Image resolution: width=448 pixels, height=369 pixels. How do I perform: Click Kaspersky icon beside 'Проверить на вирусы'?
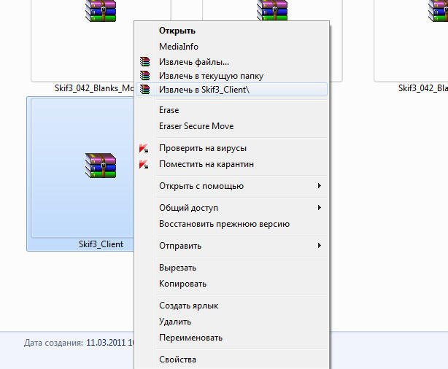[x=144, y=148]
